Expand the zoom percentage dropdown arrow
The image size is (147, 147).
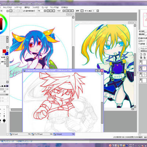click(45, 11)
